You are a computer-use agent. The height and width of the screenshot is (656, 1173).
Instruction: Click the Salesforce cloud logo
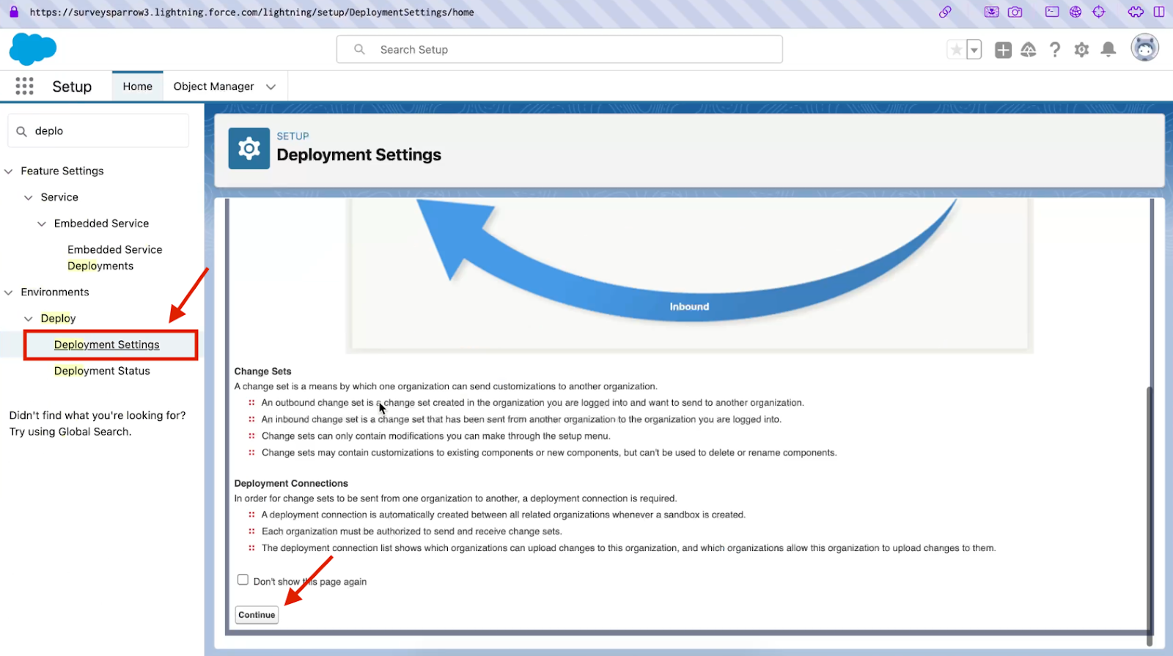32,49
